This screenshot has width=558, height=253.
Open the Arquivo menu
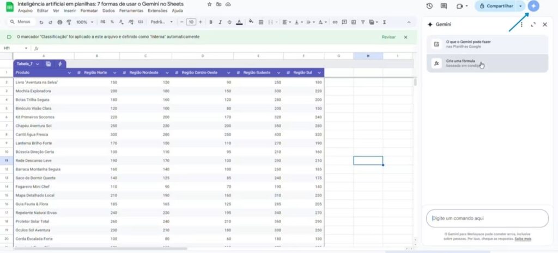click(x=25, y=11)
